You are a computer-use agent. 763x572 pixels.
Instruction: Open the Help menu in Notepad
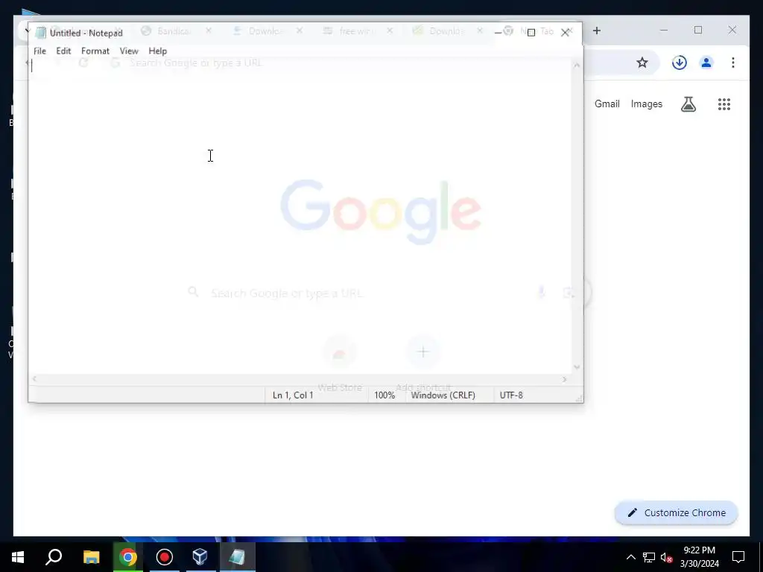[158, 51]
